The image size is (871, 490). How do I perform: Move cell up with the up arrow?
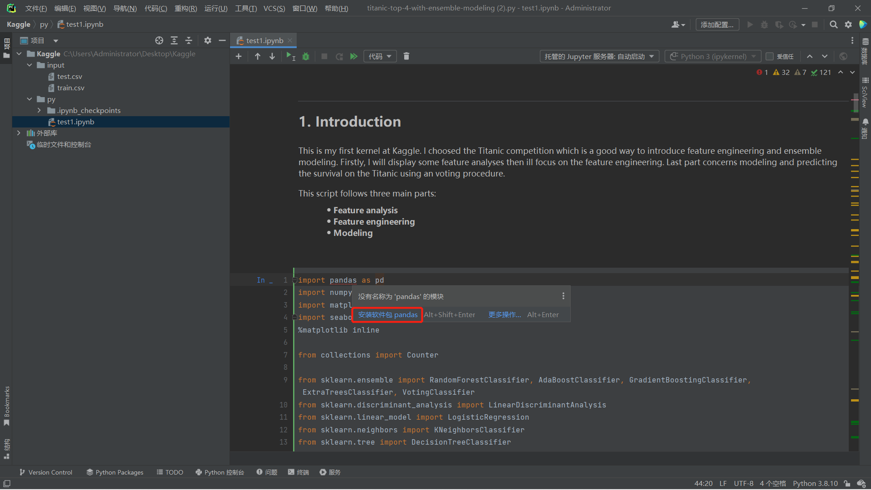258,56
